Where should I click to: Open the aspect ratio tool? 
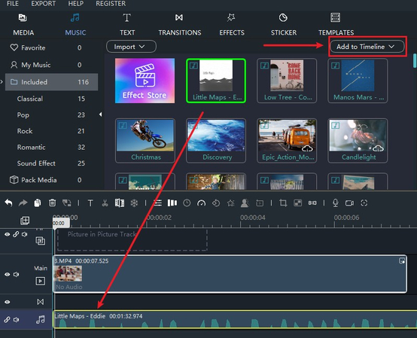coord(312,203)
